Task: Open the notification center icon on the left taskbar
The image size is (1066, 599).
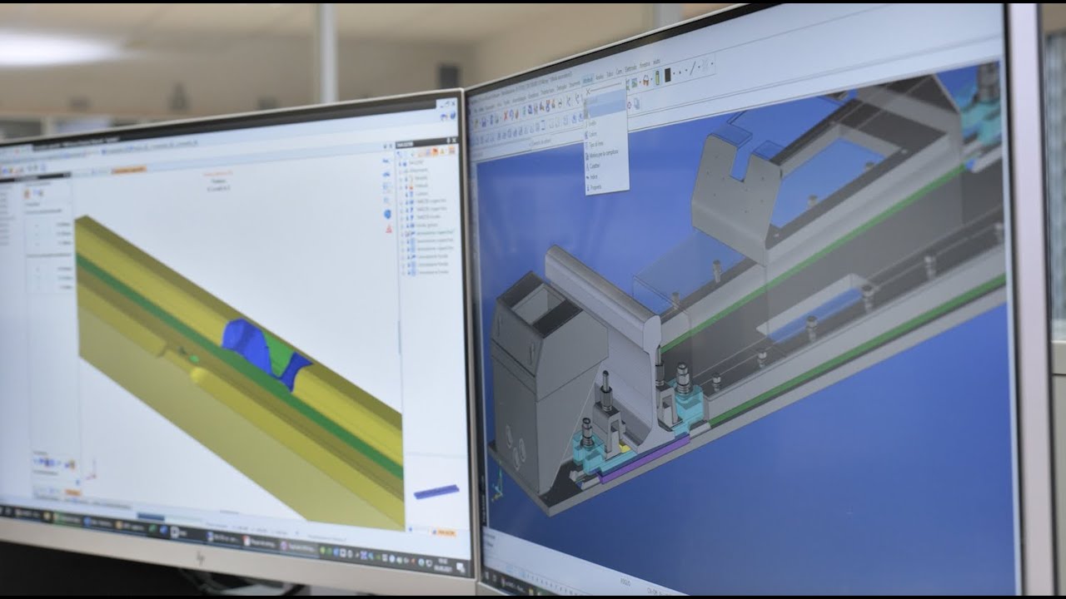Action: [461, 568]
